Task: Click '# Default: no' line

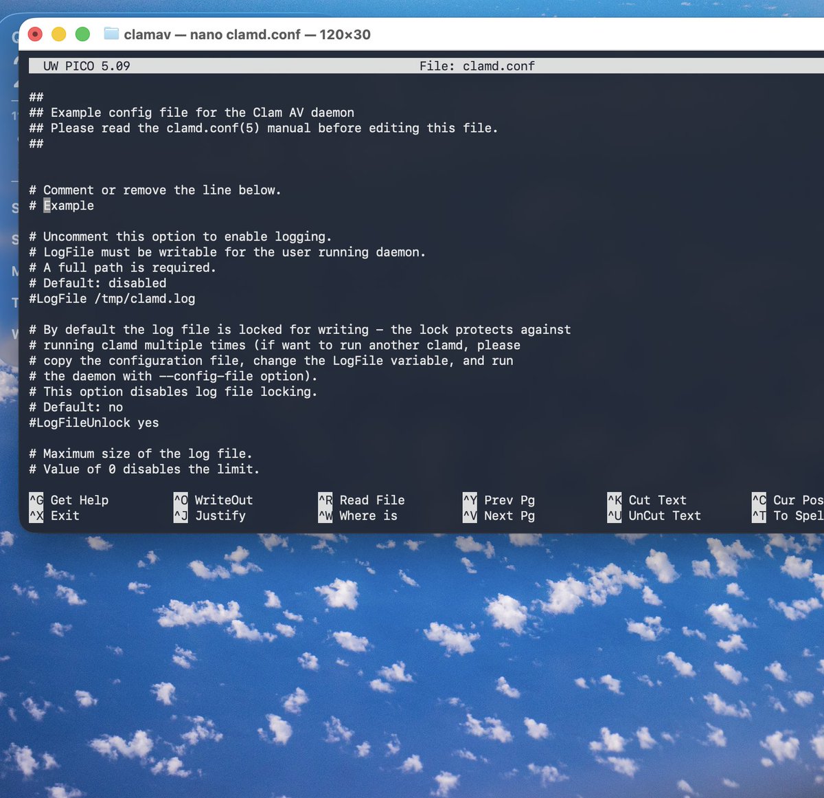Action: pyautogui.click(x=76, y=408)
